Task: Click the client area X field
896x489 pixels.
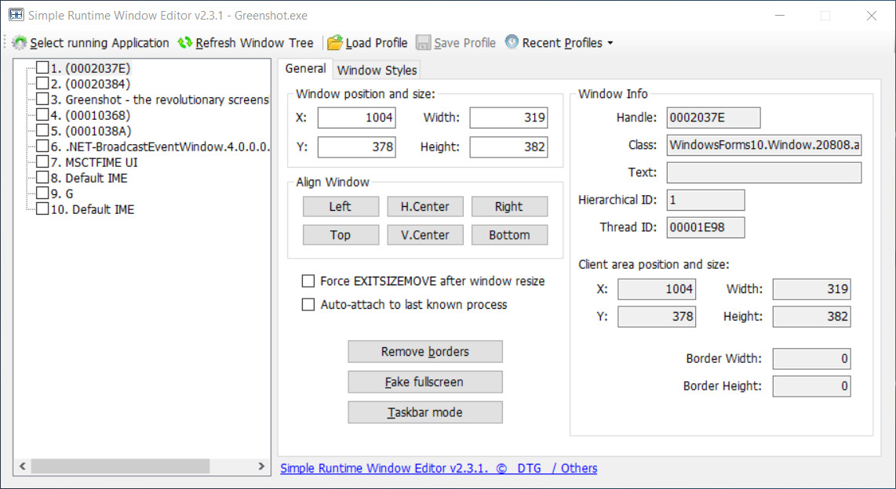Action: [x=657, y=288]
